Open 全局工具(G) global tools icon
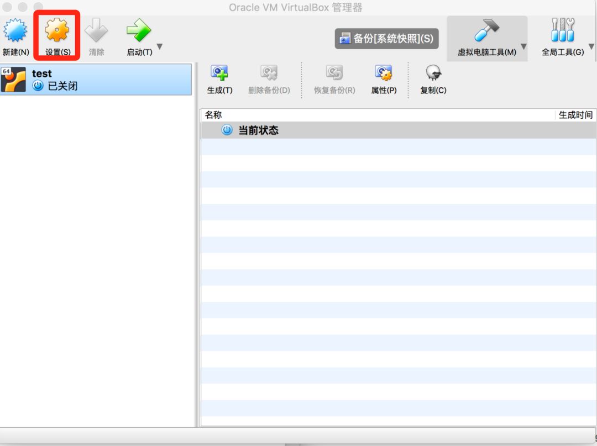The width and height of the screenshot is (597, 446). point(563,30)
